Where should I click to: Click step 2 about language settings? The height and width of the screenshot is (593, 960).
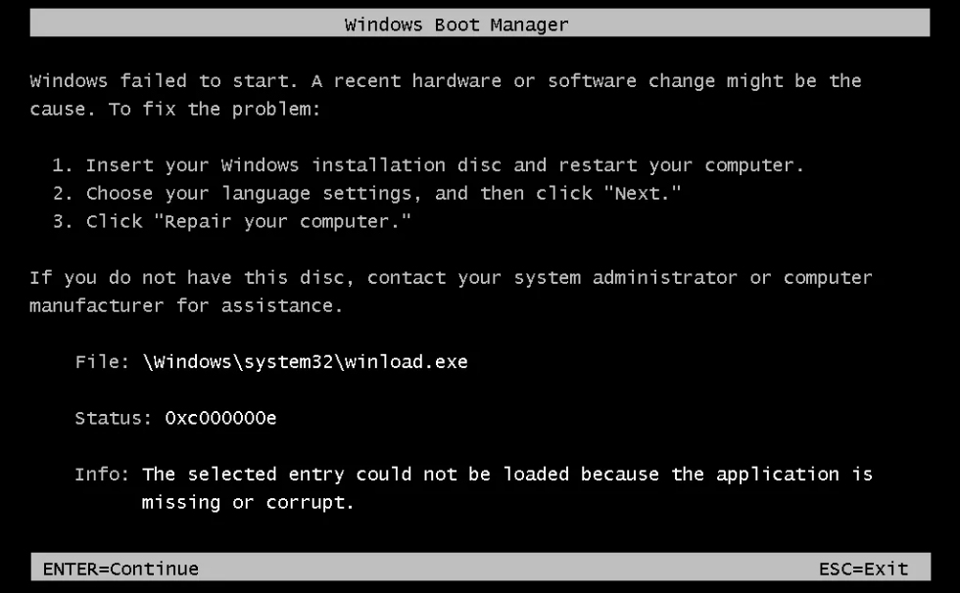pos(366,193)
